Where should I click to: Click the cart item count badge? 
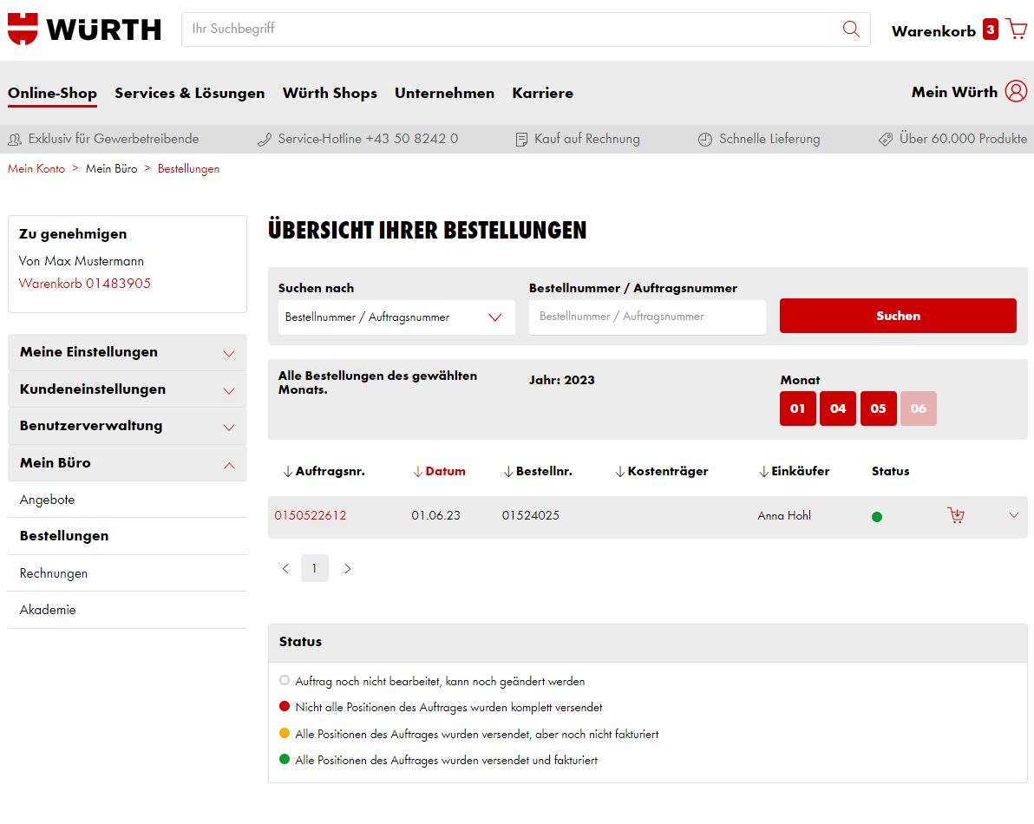pos(990,29)
